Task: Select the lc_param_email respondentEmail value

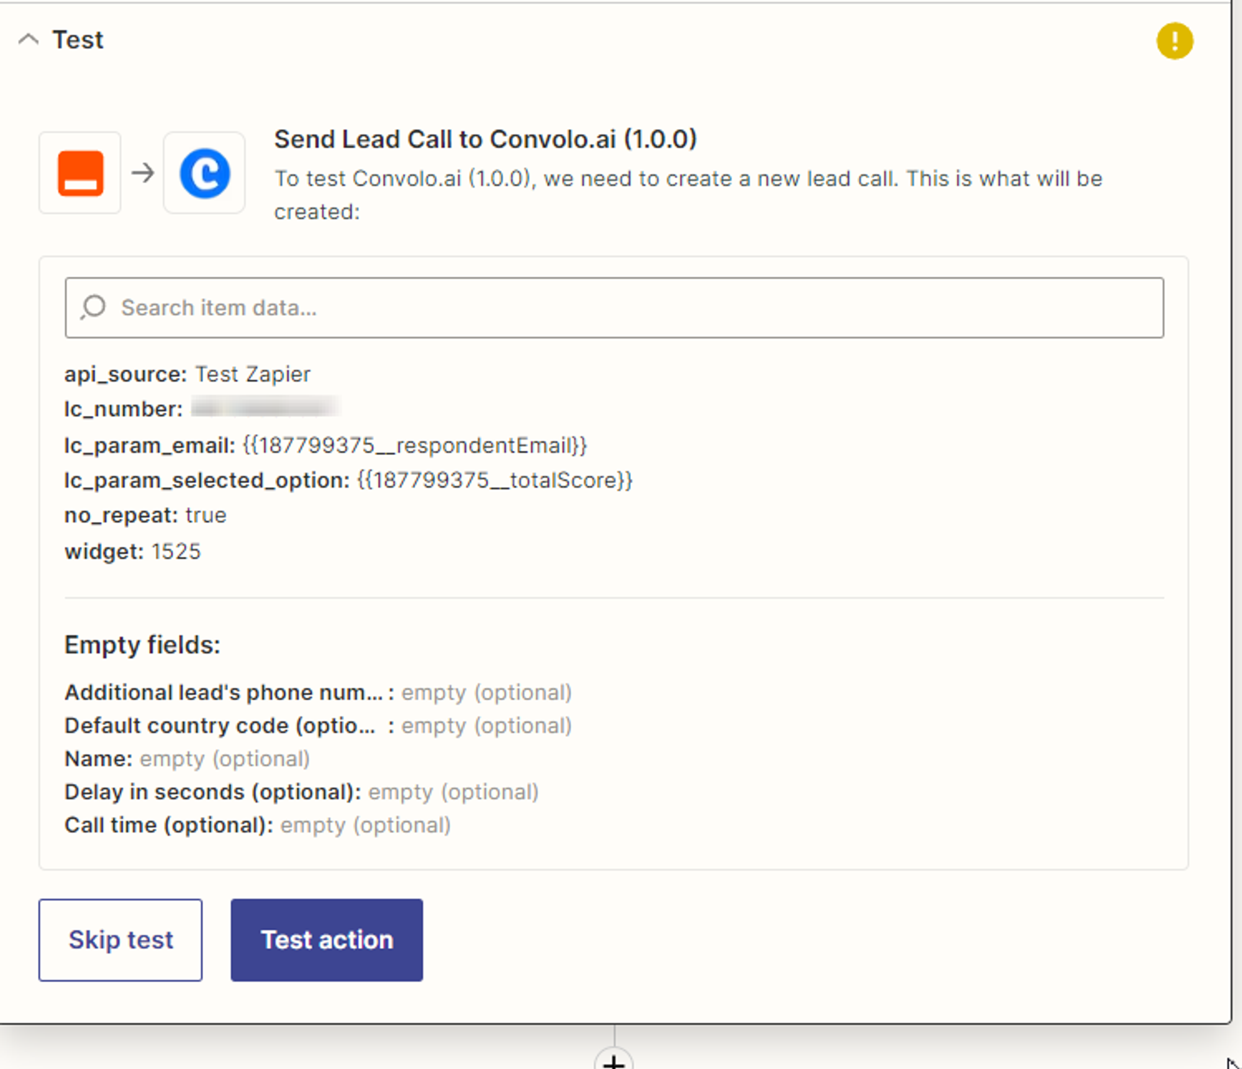Action: pos(415,445)
